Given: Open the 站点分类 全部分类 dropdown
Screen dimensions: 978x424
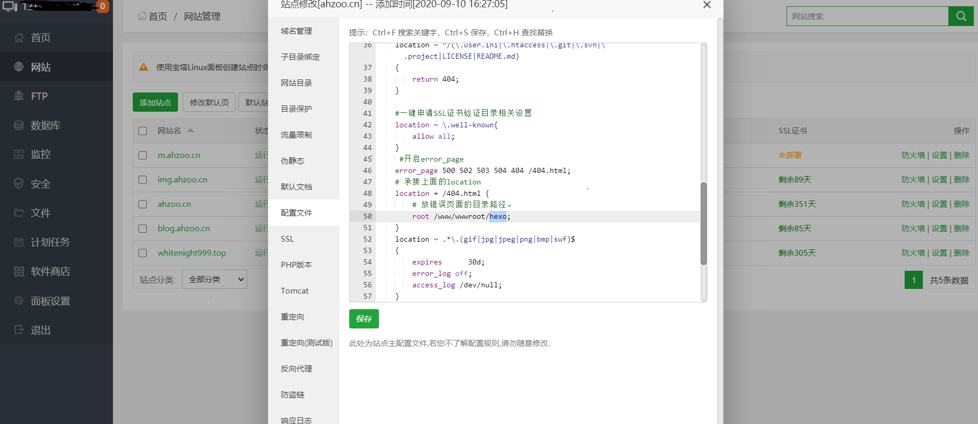Looking at the screenshot, I should [x=214, y=280].
